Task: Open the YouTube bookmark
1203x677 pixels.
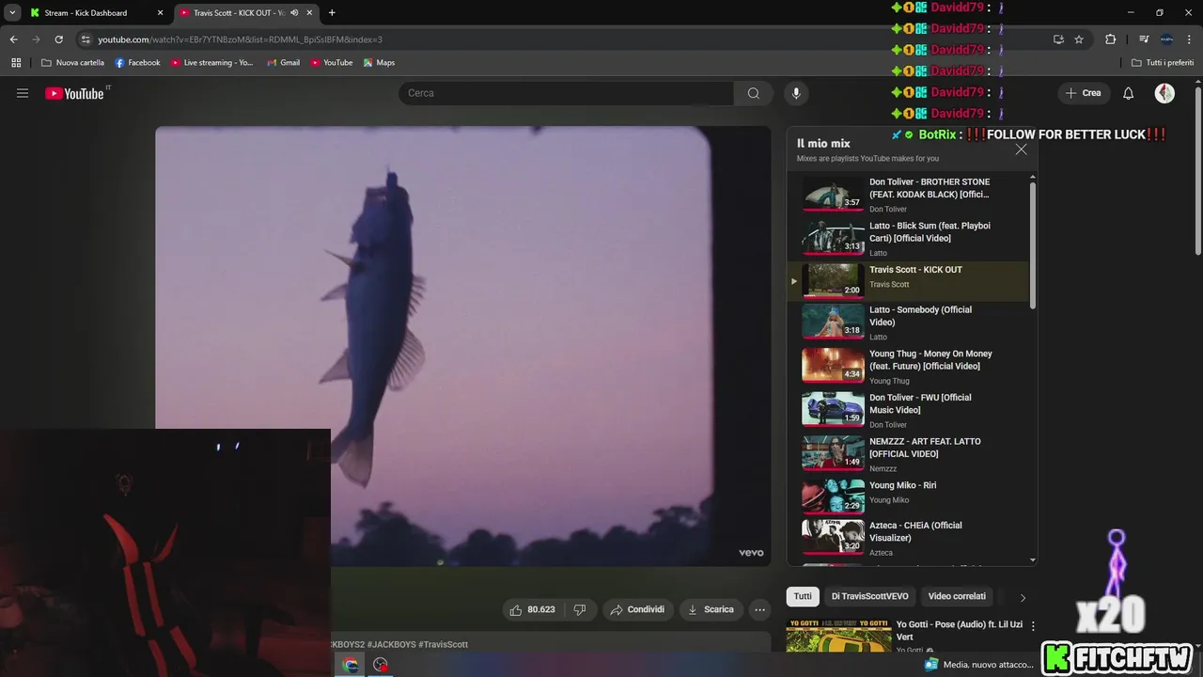Action: click(331, 63)
